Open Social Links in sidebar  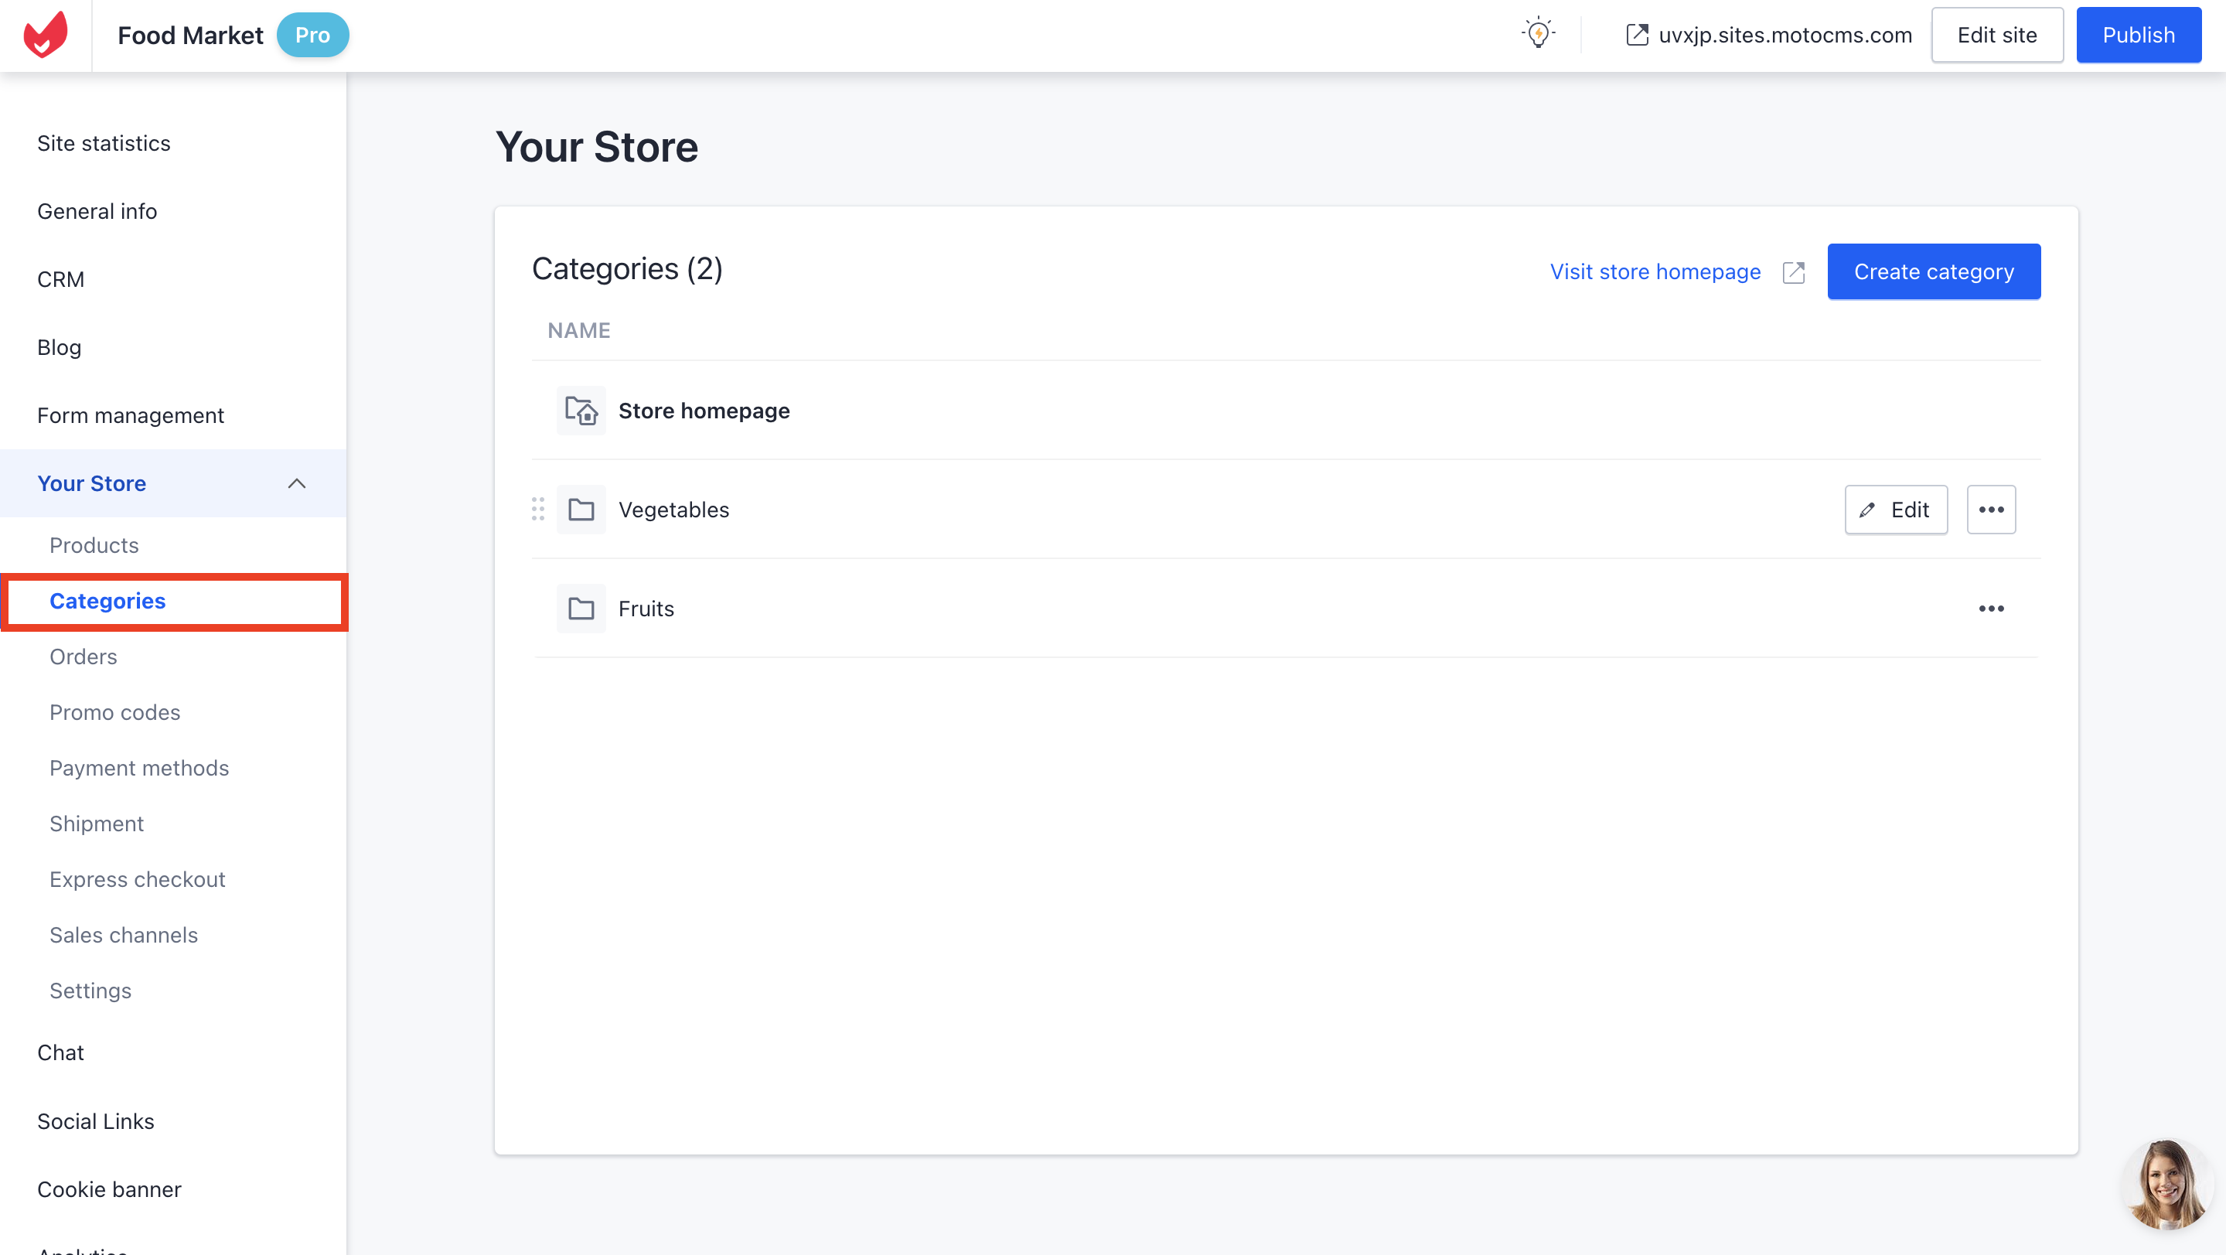coord(96,1121)
